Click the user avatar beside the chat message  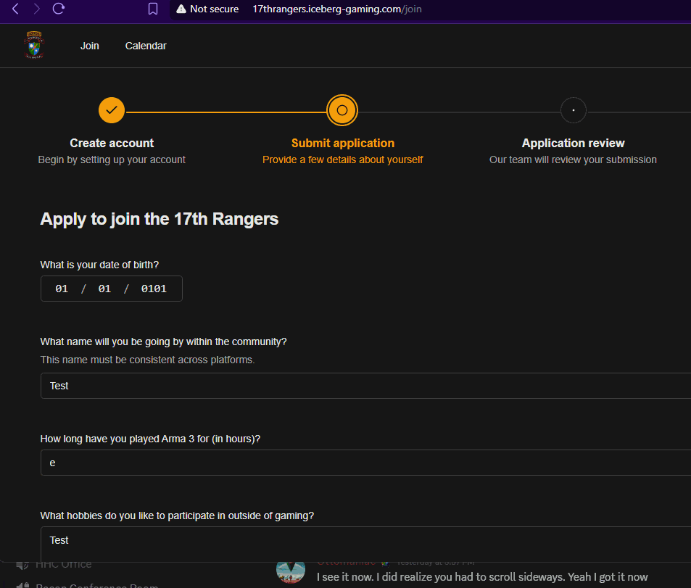coord(290,569)
